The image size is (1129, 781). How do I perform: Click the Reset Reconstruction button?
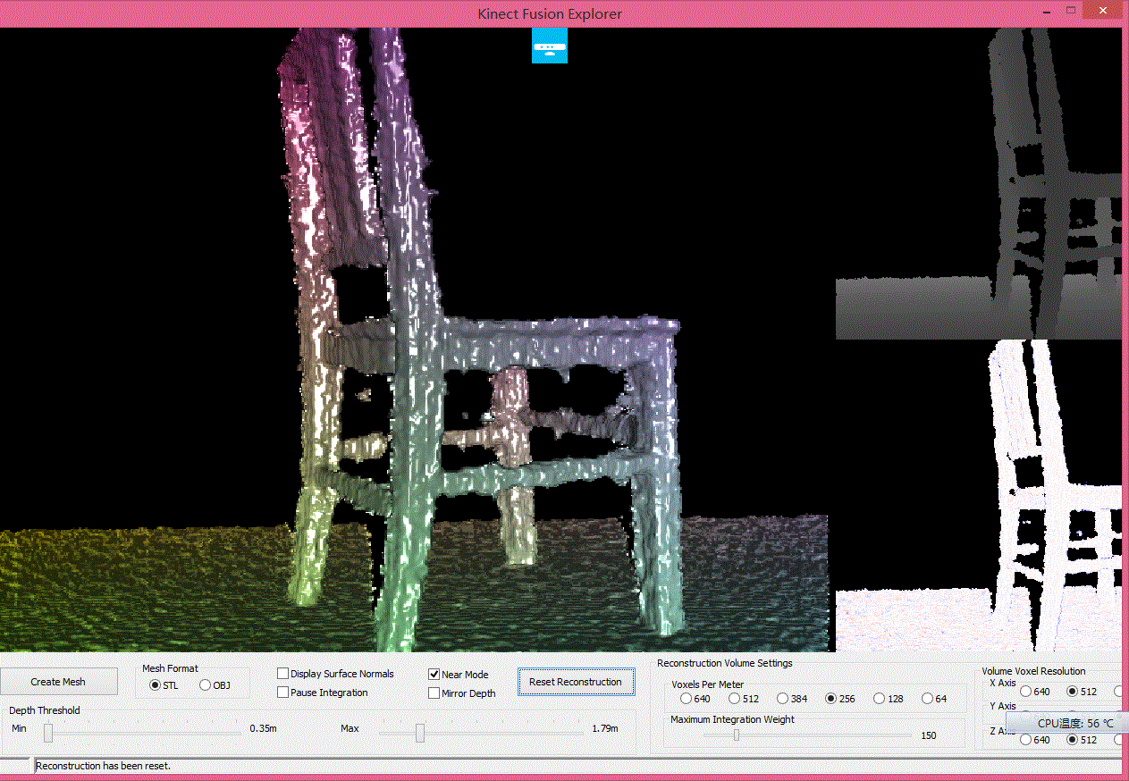pyautogui.click(x=576, y=682)
